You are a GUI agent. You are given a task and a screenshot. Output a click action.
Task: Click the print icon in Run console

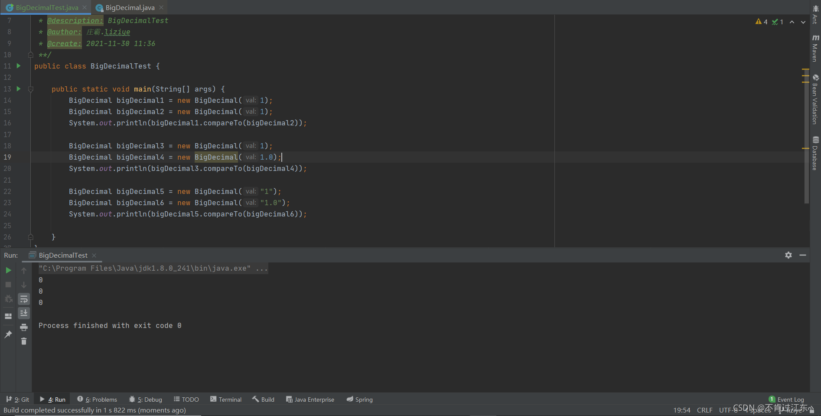click(24, 327)
